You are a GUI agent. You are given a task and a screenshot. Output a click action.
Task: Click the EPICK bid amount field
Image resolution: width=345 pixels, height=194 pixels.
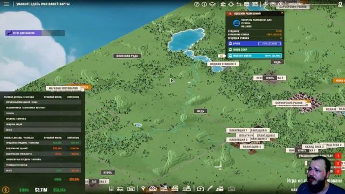pyautogui.click(x=270, y=44)
